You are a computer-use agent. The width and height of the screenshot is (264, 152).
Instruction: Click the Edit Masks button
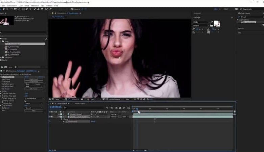34,89
